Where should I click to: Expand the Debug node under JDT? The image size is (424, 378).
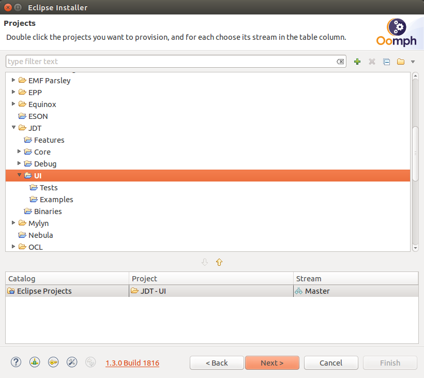(19, 163)
